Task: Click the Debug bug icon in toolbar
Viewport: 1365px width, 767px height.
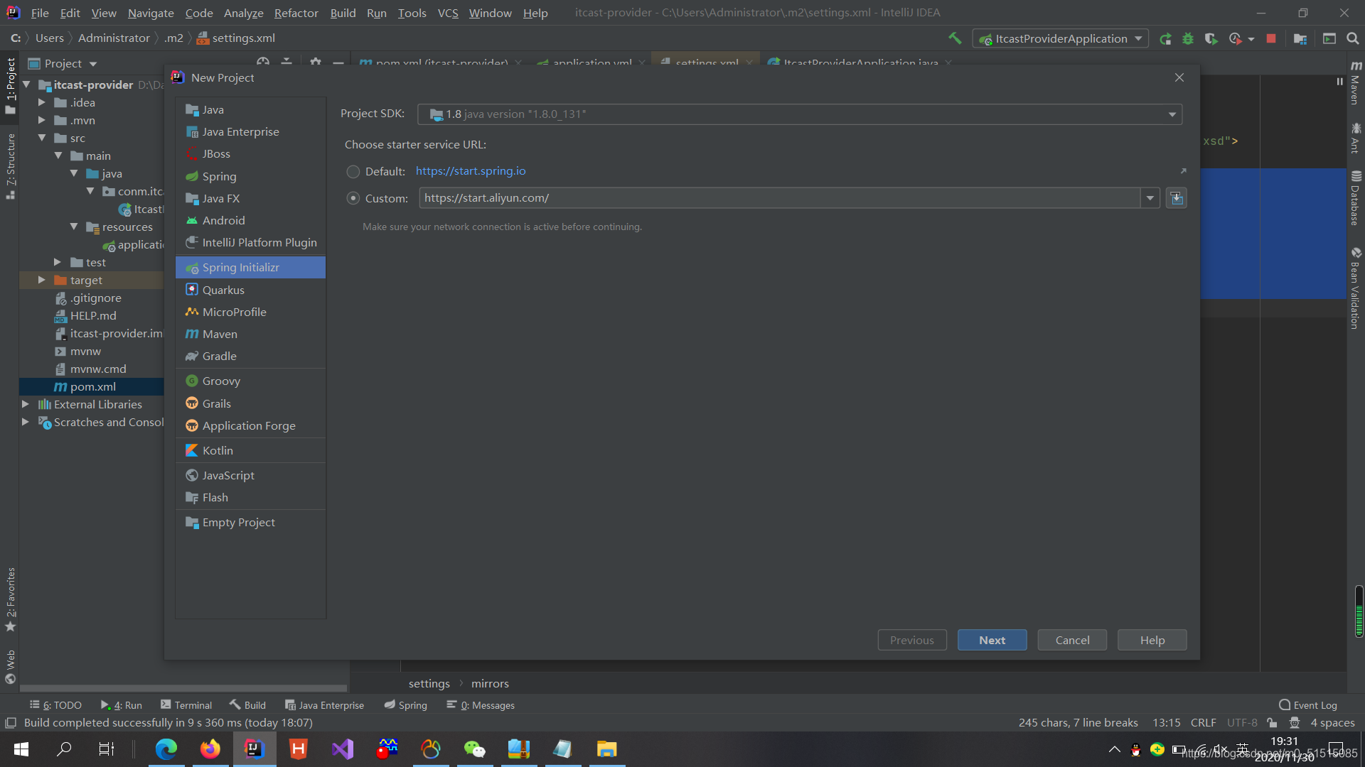Action: 1188,39
